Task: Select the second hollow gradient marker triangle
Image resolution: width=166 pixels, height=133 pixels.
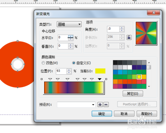Action: (58, 79)
